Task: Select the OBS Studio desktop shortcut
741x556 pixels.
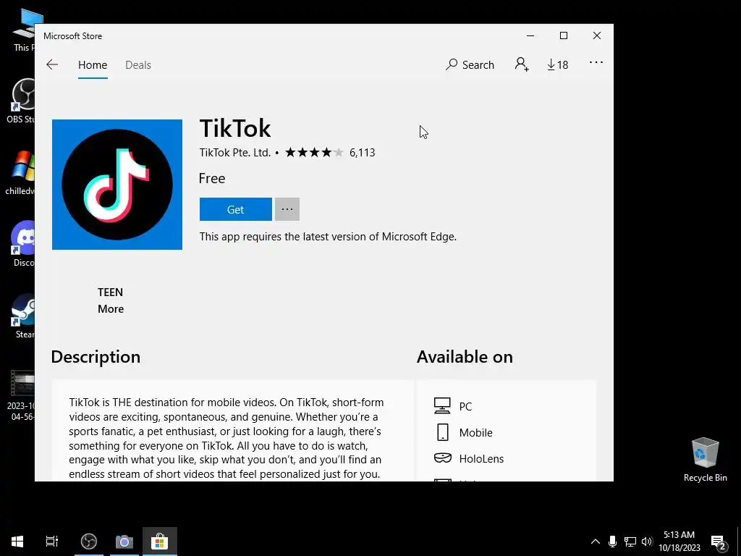Action: [22, 101]
